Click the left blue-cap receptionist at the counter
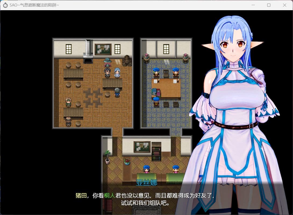293x215 pixels. point(146,169)
